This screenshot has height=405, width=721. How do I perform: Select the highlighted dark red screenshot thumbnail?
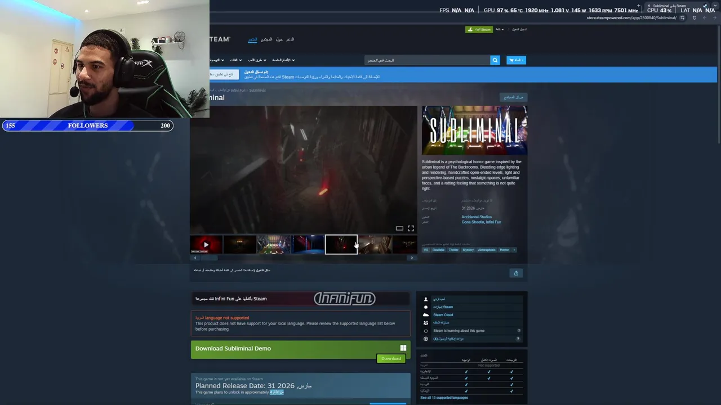tap(341, 245)
